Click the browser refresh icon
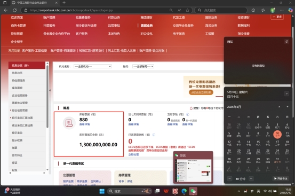The width and height of the screenshot is (295, 196). coord(15,10)
